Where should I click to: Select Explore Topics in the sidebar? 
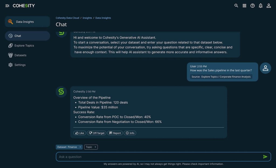[x=24, y=46]
